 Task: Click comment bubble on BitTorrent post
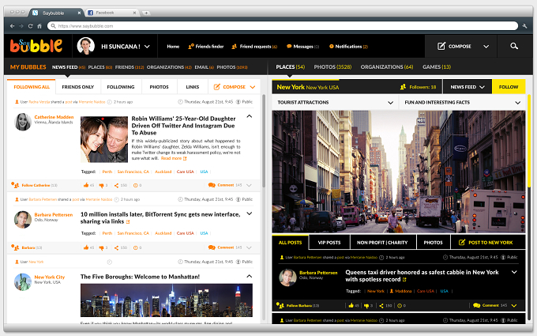coord(212,247)
